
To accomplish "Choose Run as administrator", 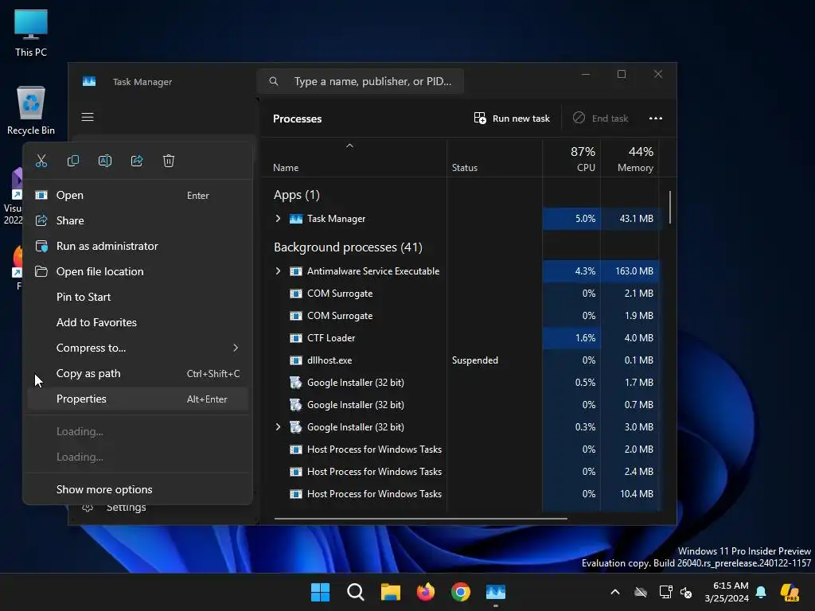I will coord(138,247).
